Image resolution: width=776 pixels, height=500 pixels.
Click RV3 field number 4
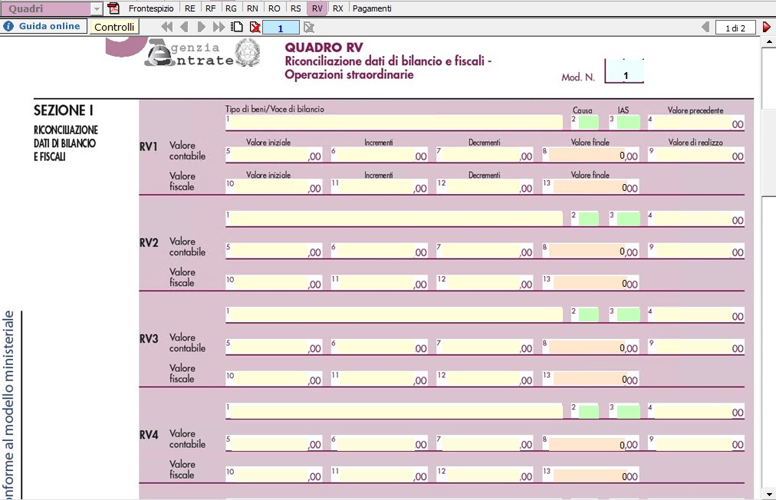click(x=695, y=314)
